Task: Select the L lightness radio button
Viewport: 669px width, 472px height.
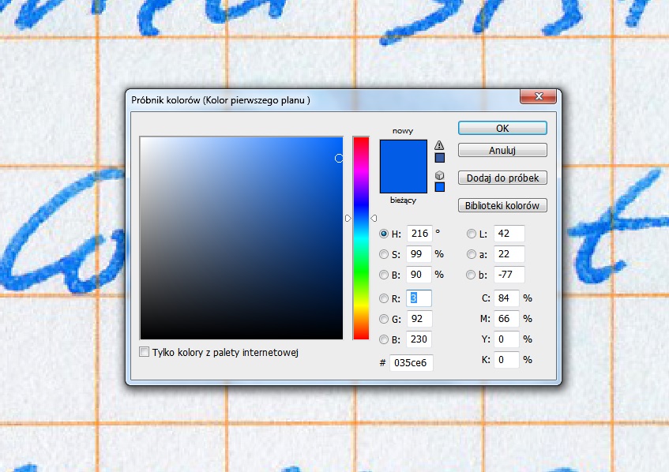Action: pyautogui.click(x=472, y=234)
